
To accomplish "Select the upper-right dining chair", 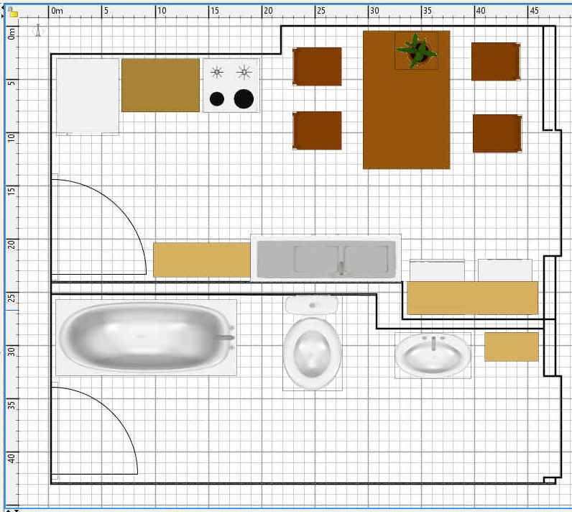I will [496, 62].
